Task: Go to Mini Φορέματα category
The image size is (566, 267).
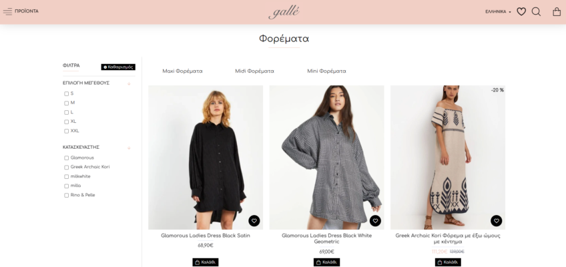Action: pos(326,71)
